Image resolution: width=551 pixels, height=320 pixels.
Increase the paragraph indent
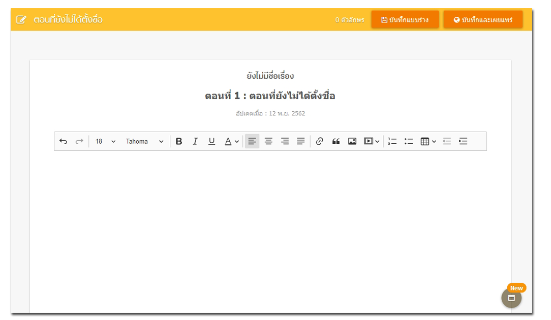(463, 142)
